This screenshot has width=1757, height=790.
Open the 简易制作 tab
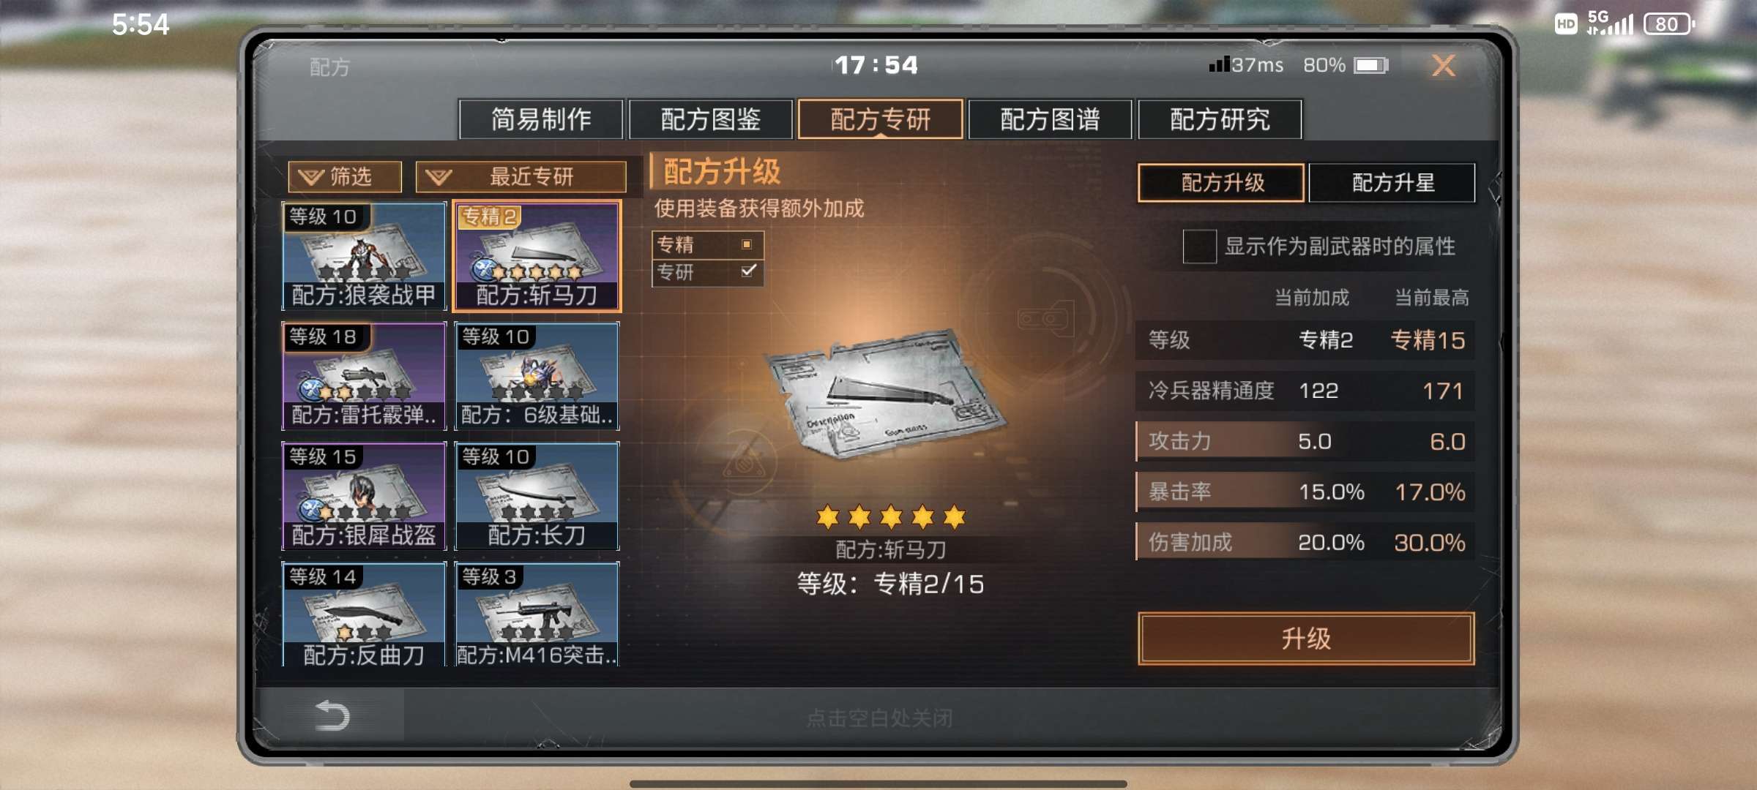(541, 119)
